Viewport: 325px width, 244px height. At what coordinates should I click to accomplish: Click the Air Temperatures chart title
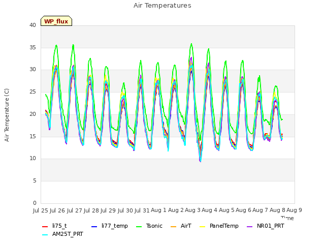click(x=162, y=6)
